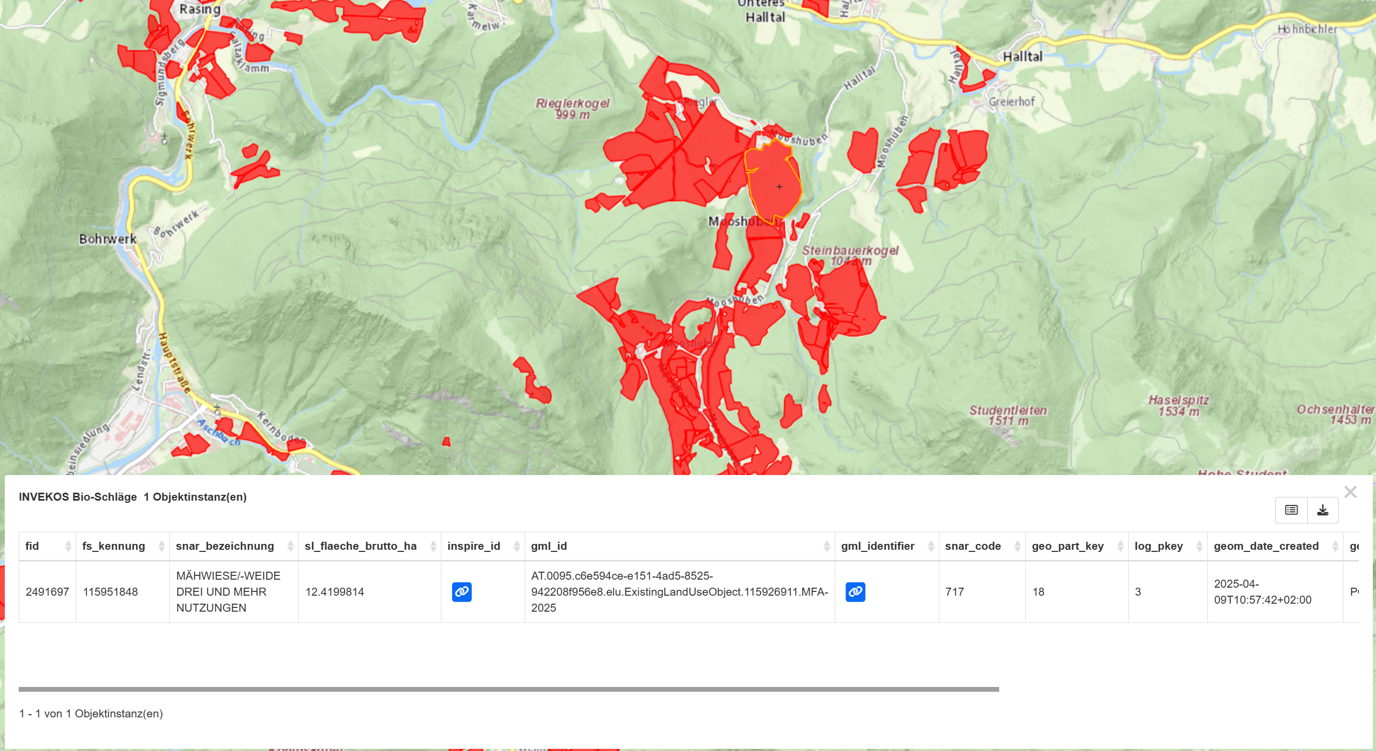Screen dimensions: 1376x751
Task: Switch to list view icon
Action: click(1291, 510)
